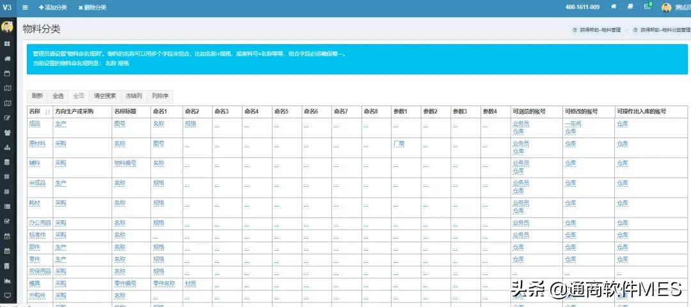The image size is (691, 307).
Task: Select the 成品 category name cell
Action: click(x=35, y=124)
